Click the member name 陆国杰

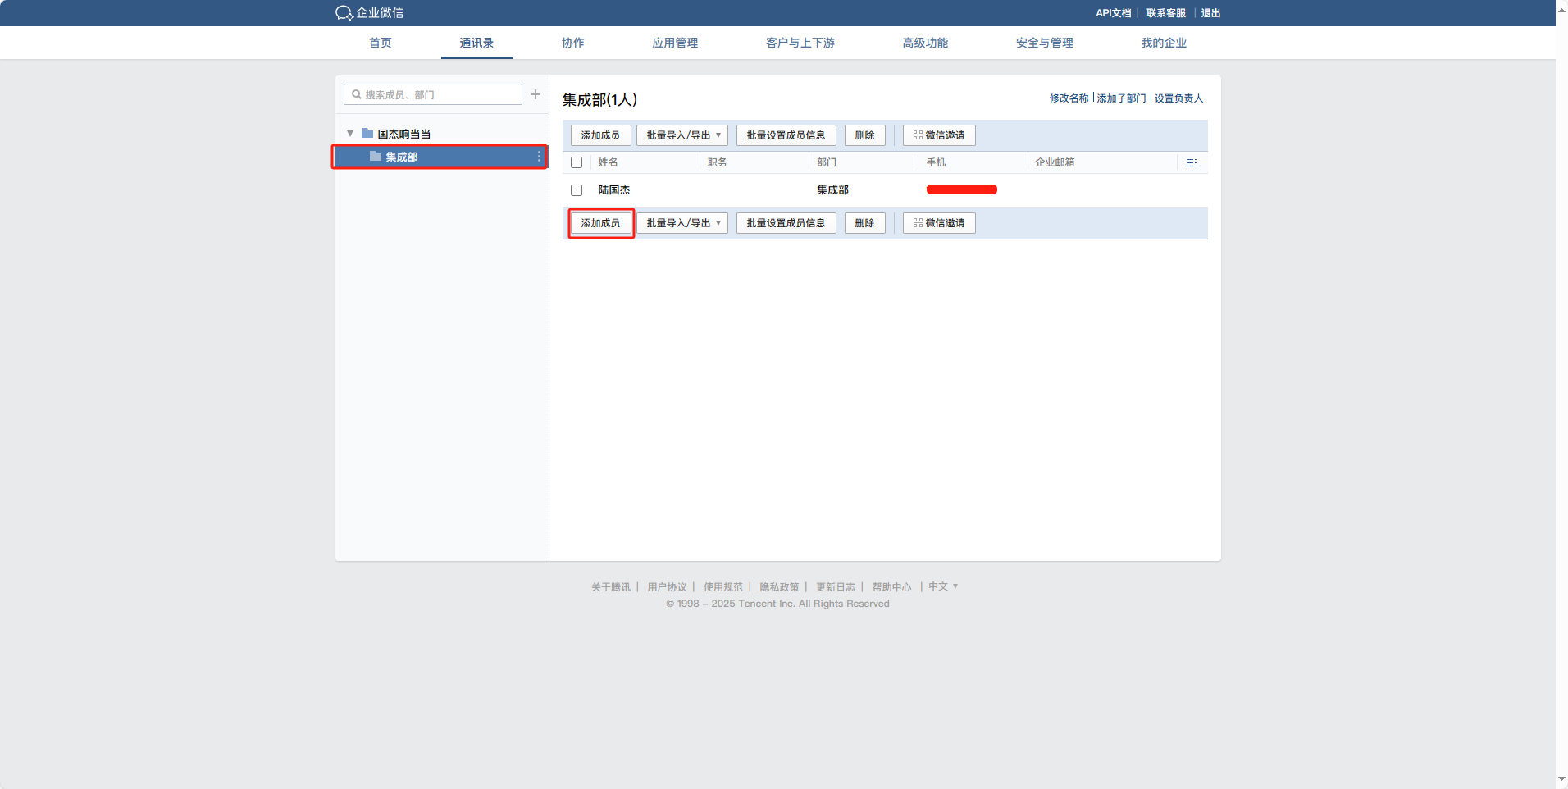[x=614, y=190]
